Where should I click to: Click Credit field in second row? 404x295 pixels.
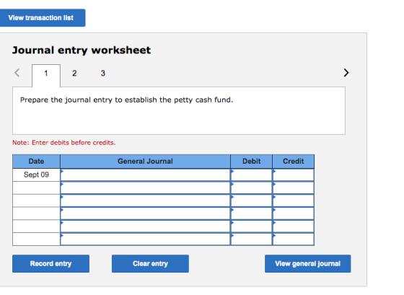[x=293, y=188]
